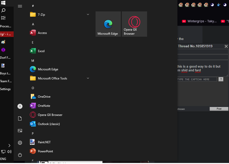Open Microsoft Edge in the app list
Screen dimensions: 229x164
[60, 69]
